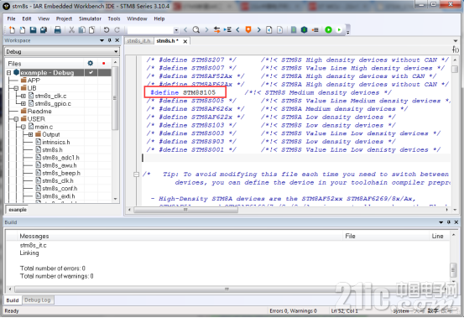Collapse the USER folder node
Viewport: 464px width, 318px height.
[x=16, y=119]
